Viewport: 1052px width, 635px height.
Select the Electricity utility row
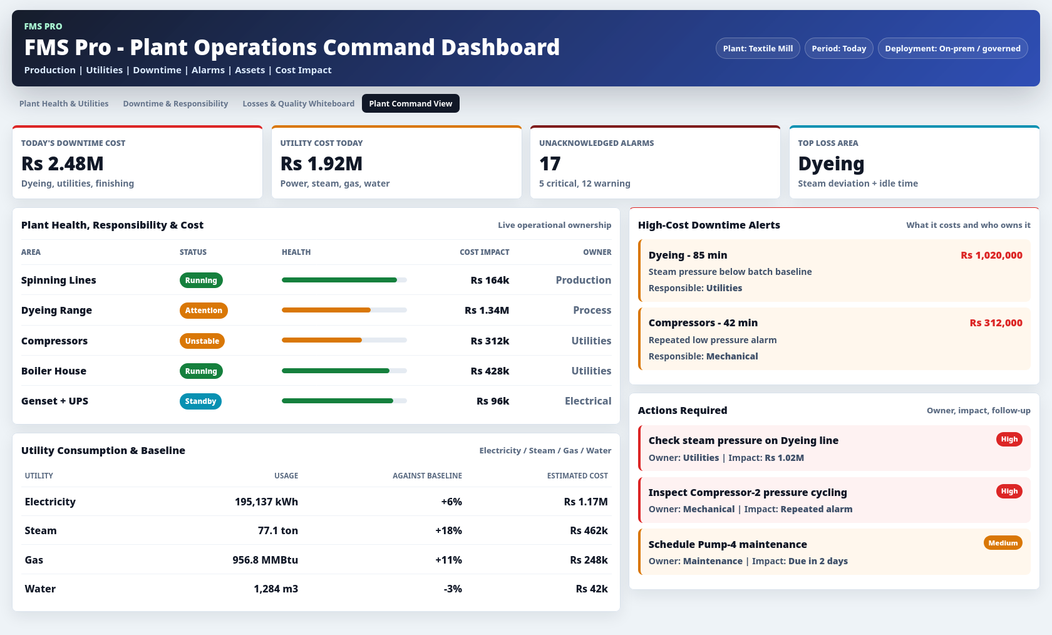tap(316, 502)
